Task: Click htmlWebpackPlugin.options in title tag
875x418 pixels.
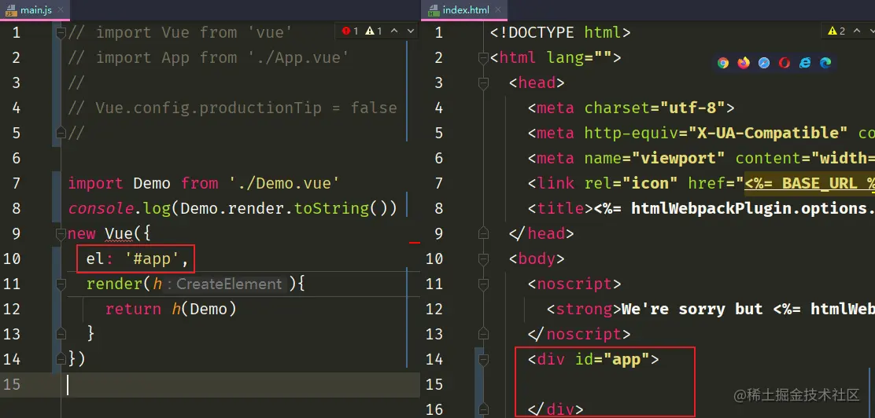Action: point(751,208)
